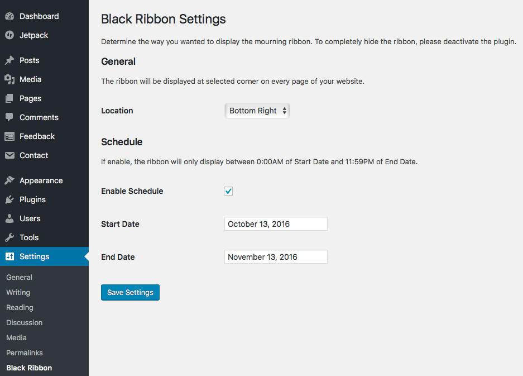This screenshot has height=376, width=523.
Task: Uncheck the Enable Schedule checkbox
Action: pos(228,191)
